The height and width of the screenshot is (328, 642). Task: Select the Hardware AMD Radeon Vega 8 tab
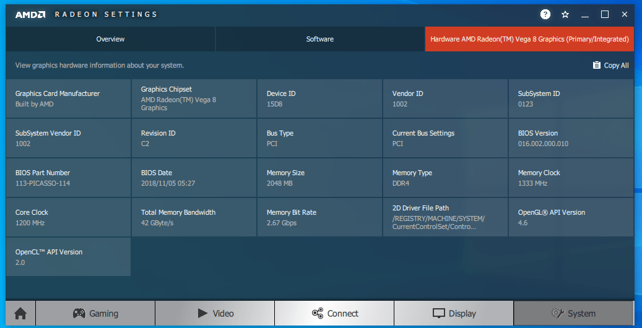[x=529, y=40]
